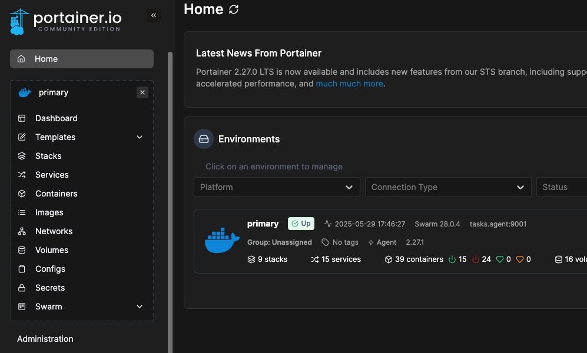Screen dimensions: 587x353
Task: Click the Administration section heading
Action: 45,339
